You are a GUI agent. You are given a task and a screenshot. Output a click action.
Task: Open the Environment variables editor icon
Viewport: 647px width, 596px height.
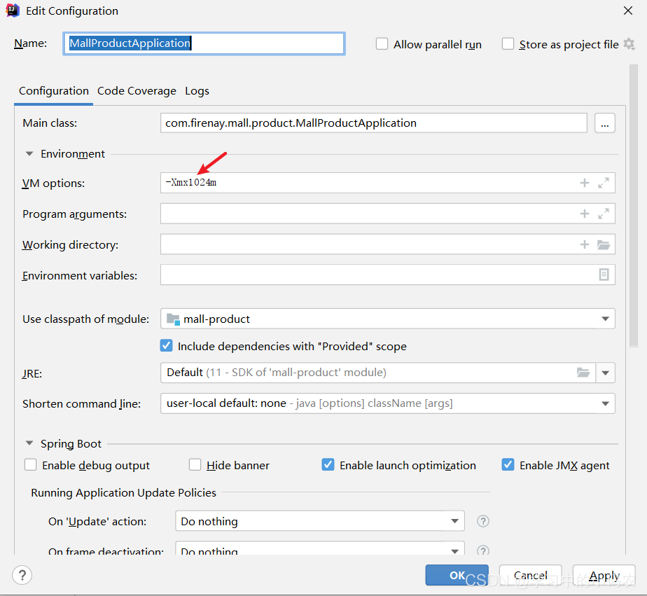(x=604, y=275)
